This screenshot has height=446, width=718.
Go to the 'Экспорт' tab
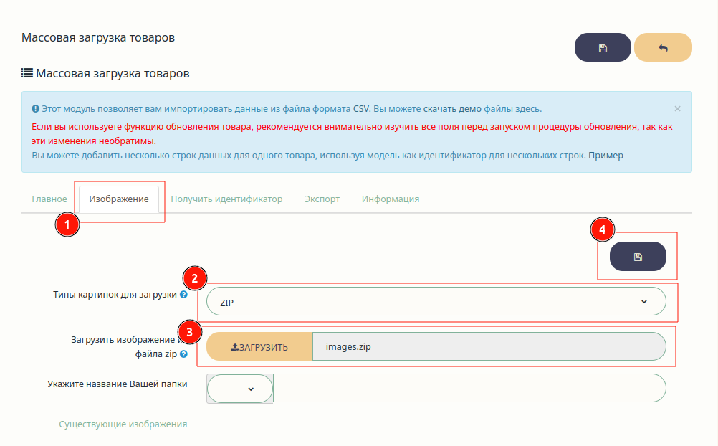322,199
